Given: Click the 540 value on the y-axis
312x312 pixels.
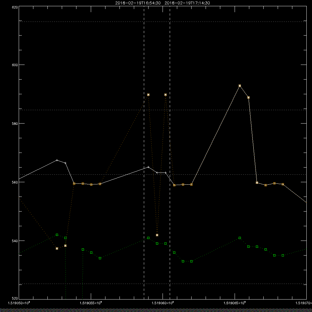Looking at the screenshot, I should click(x=15, y=241).
